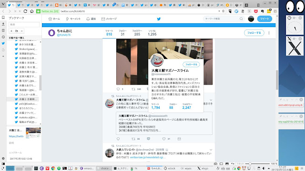The width and height of the screenshot is (305, 171).
Task: Open the account avatar menu
Action: pyautogui.click(x=251, y=19)
